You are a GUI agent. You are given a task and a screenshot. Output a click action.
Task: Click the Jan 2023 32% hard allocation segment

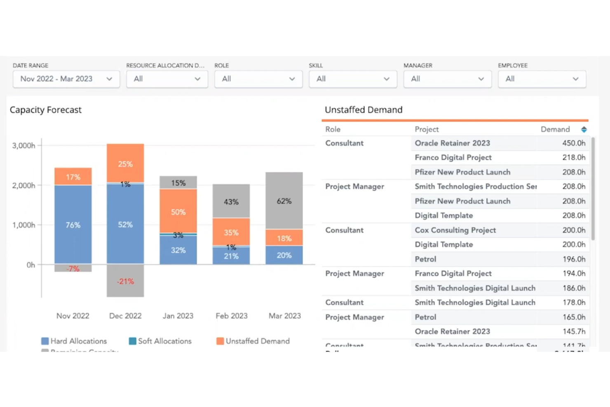(x=178, y=250)
